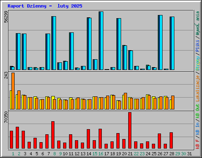The width and height of the screenshot is (202, 158).
Task: Click day label 22 on the axis
Action: 136,154
